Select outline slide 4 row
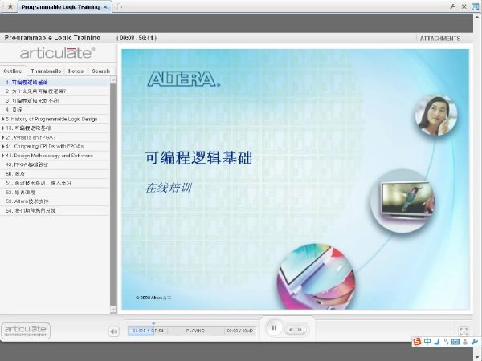The height and width of the screenshot is (361, 482). pyautogui.click(x=55, y=110)
